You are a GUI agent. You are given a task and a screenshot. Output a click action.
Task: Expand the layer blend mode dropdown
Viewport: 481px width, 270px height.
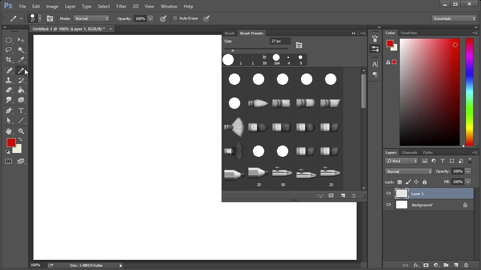tap(408, 171)
